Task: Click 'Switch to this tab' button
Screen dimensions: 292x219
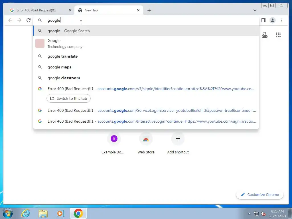Action: coord(68,98)
